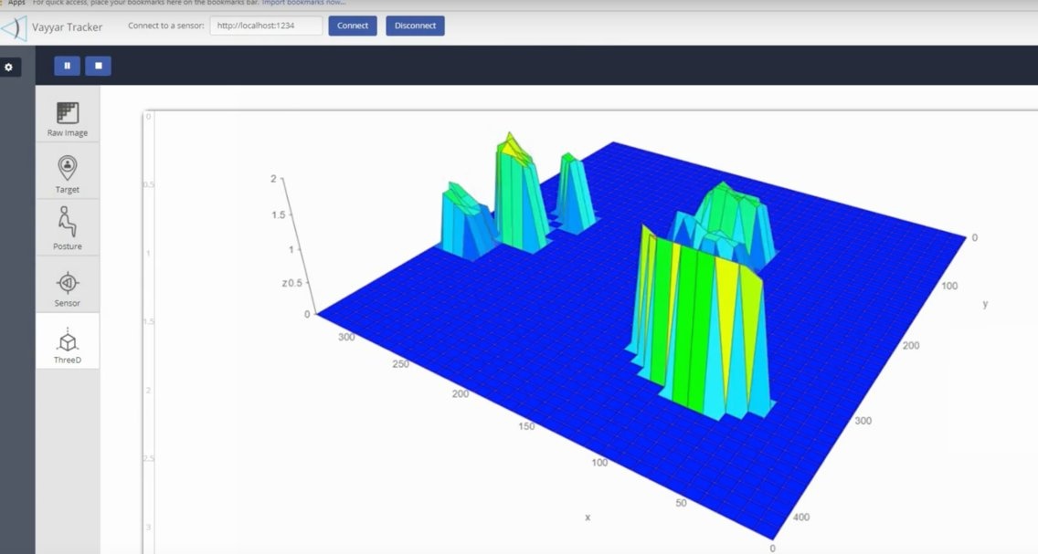Stop the tracking with the square button
1038x554 pixels.
click(98, 66)
